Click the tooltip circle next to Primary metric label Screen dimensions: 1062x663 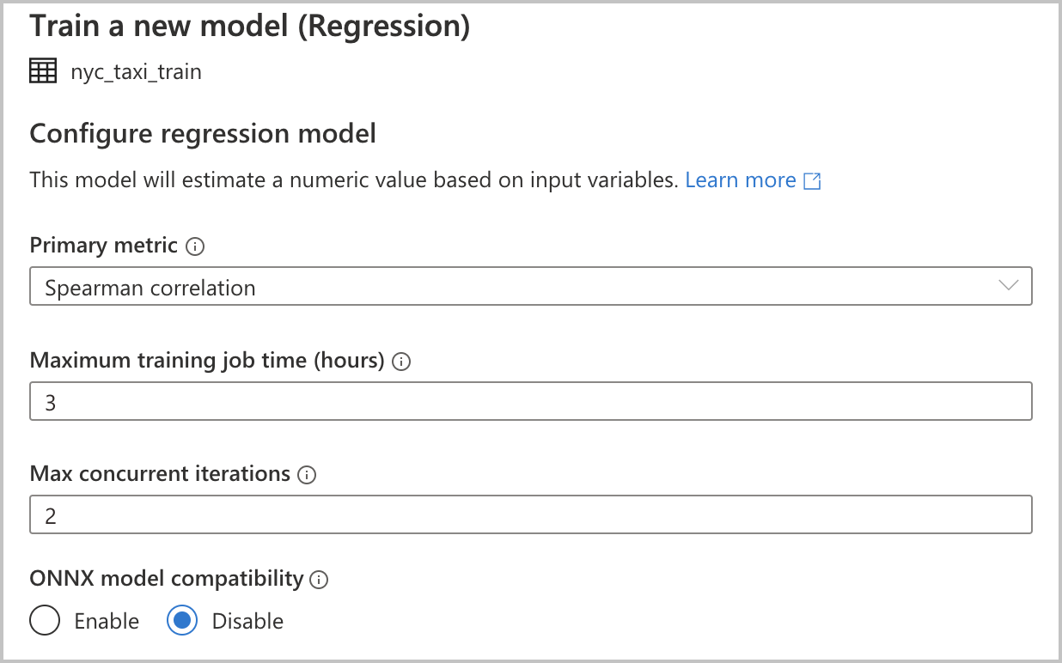pyautogui.click(x=196, y=246)
